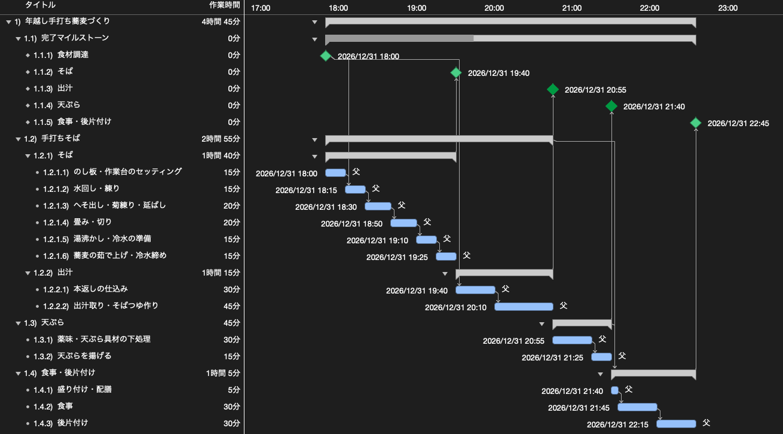Collapse the 1.2 手打ちそば outline triangle
Screen dimensions: 783x434
pos(18,139)
